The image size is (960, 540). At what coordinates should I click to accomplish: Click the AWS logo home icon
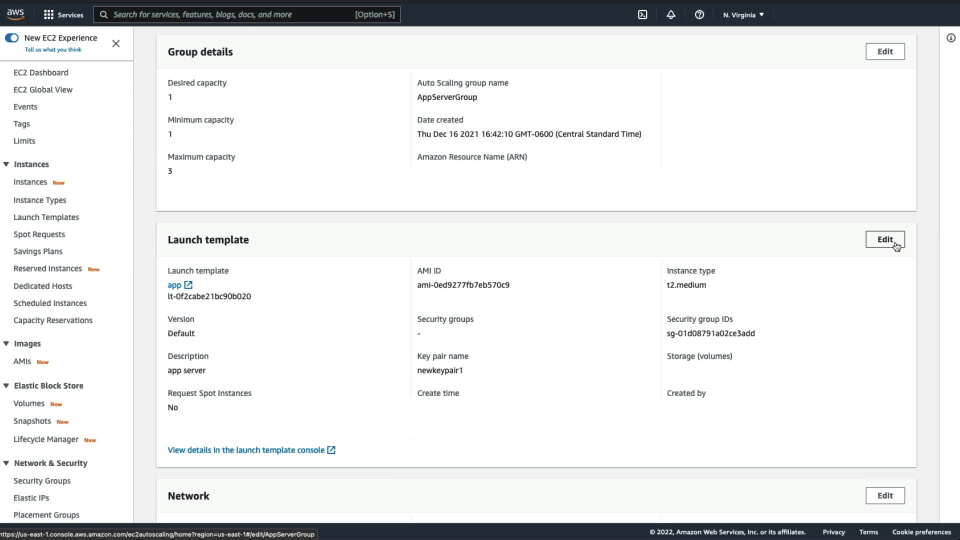click(15, 14)
